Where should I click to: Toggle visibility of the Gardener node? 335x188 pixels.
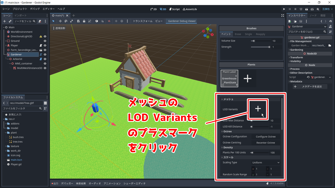click(45, 55)
